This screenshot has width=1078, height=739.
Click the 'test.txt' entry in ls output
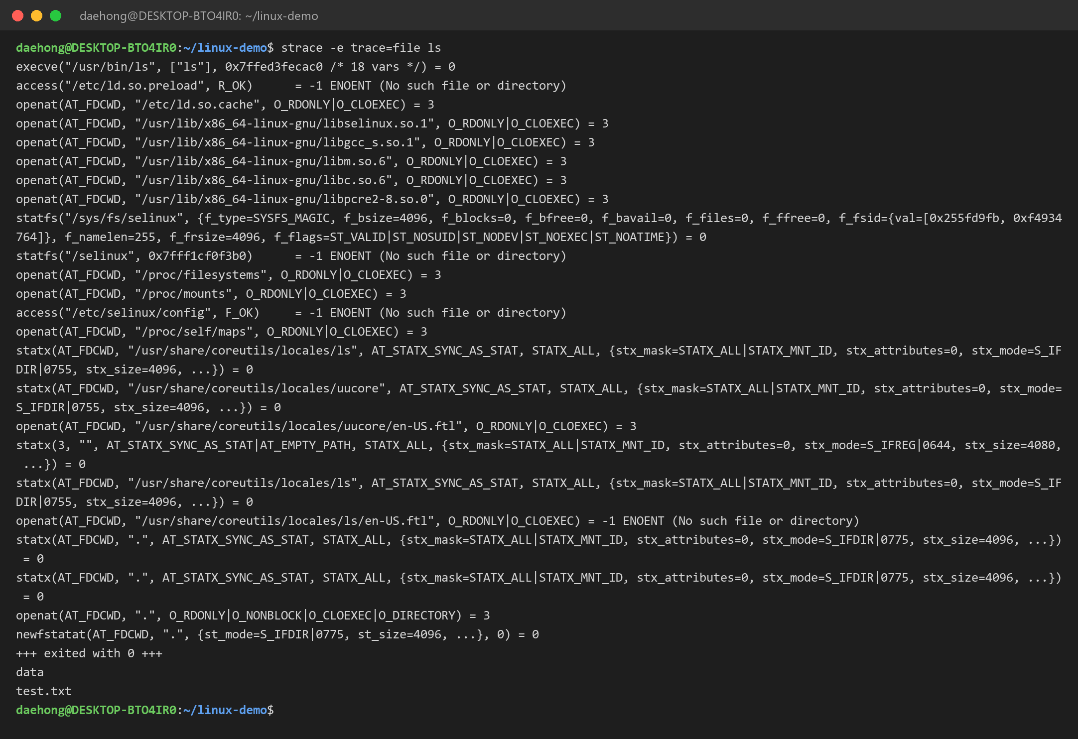[x=44, y=691]
